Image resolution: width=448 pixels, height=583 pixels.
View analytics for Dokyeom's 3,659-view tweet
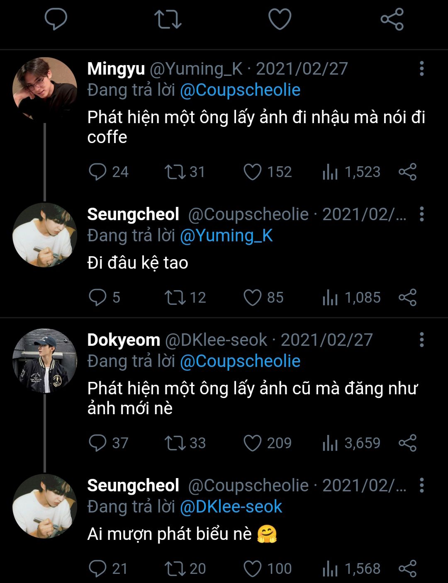[330, 443]
